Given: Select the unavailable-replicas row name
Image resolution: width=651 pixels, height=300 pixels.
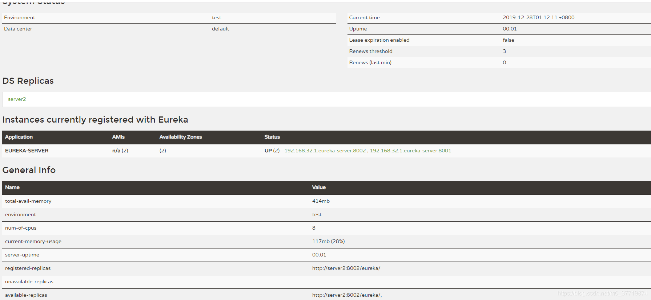Looking at the screenshot, I should coord(29,281).
